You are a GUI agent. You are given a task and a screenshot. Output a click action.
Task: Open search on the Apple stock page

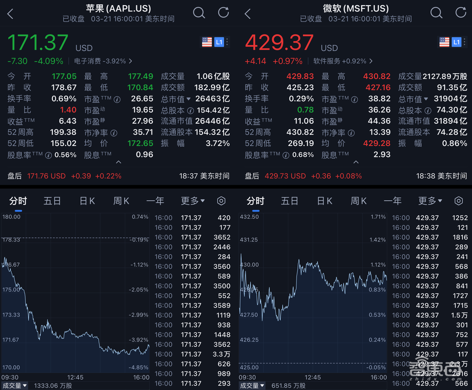click(x=199, y=13)
